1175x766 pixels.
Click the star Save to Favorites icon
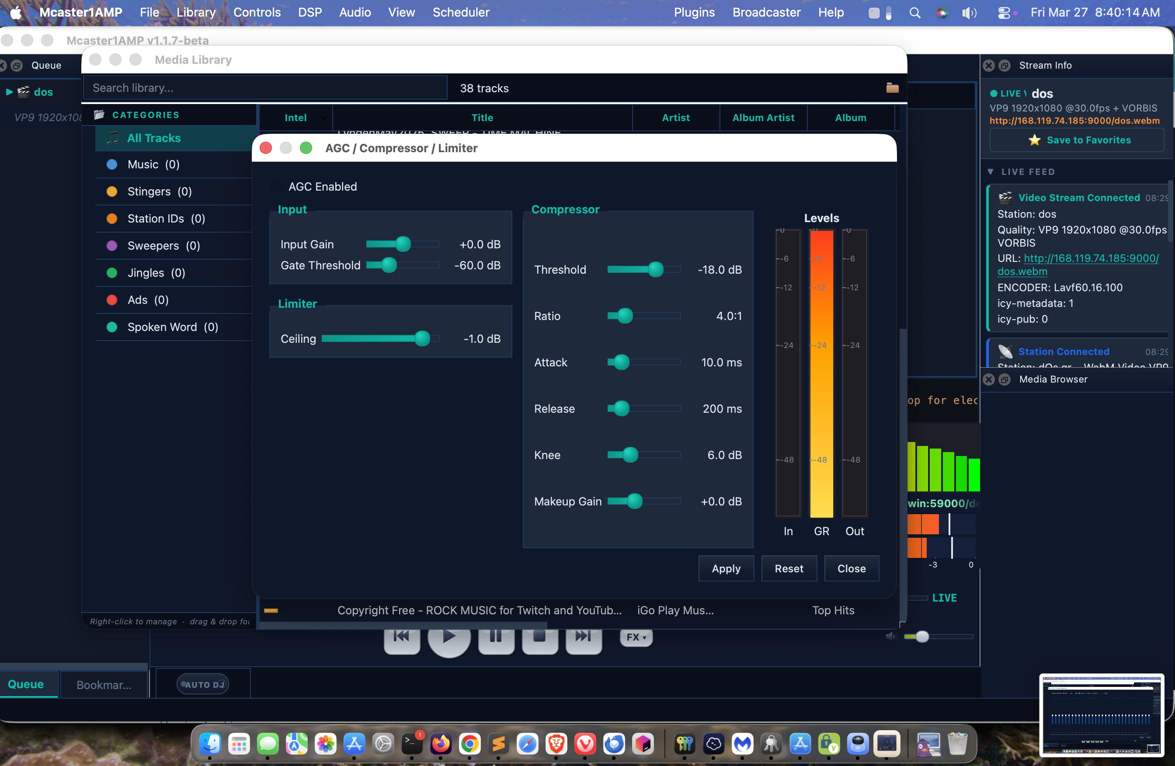pyautogui.click(x=1034, y=140)
